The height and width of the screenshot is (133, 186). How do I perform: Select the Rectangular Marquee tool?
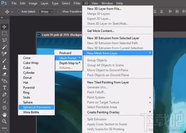point(5,33)
